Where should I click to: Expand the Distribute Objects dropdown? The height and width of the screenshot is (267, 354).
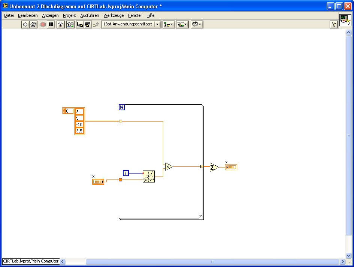[x=182, y=24]
